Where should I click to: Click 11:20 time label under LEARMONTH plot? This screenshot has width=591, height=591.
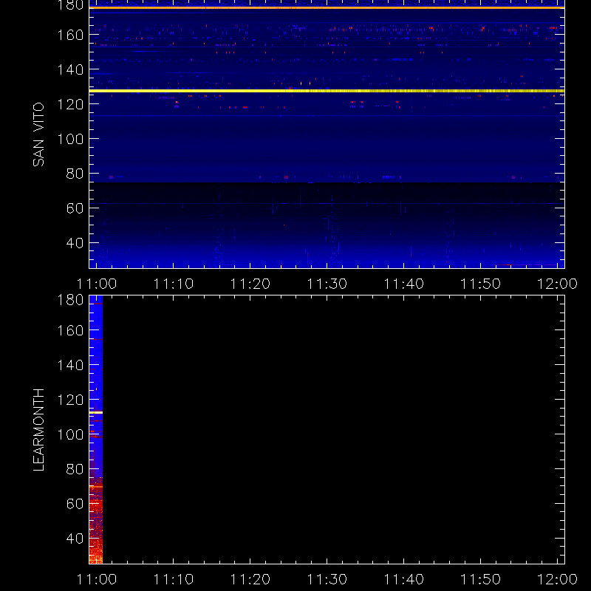250,579
